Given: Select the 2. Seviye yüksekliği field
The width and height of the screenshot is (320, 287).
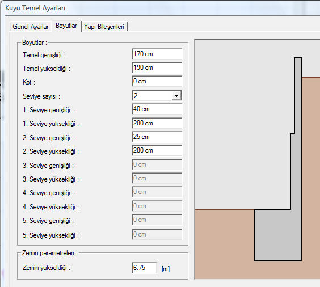Looking at the screenshot, I should (157, 150).
